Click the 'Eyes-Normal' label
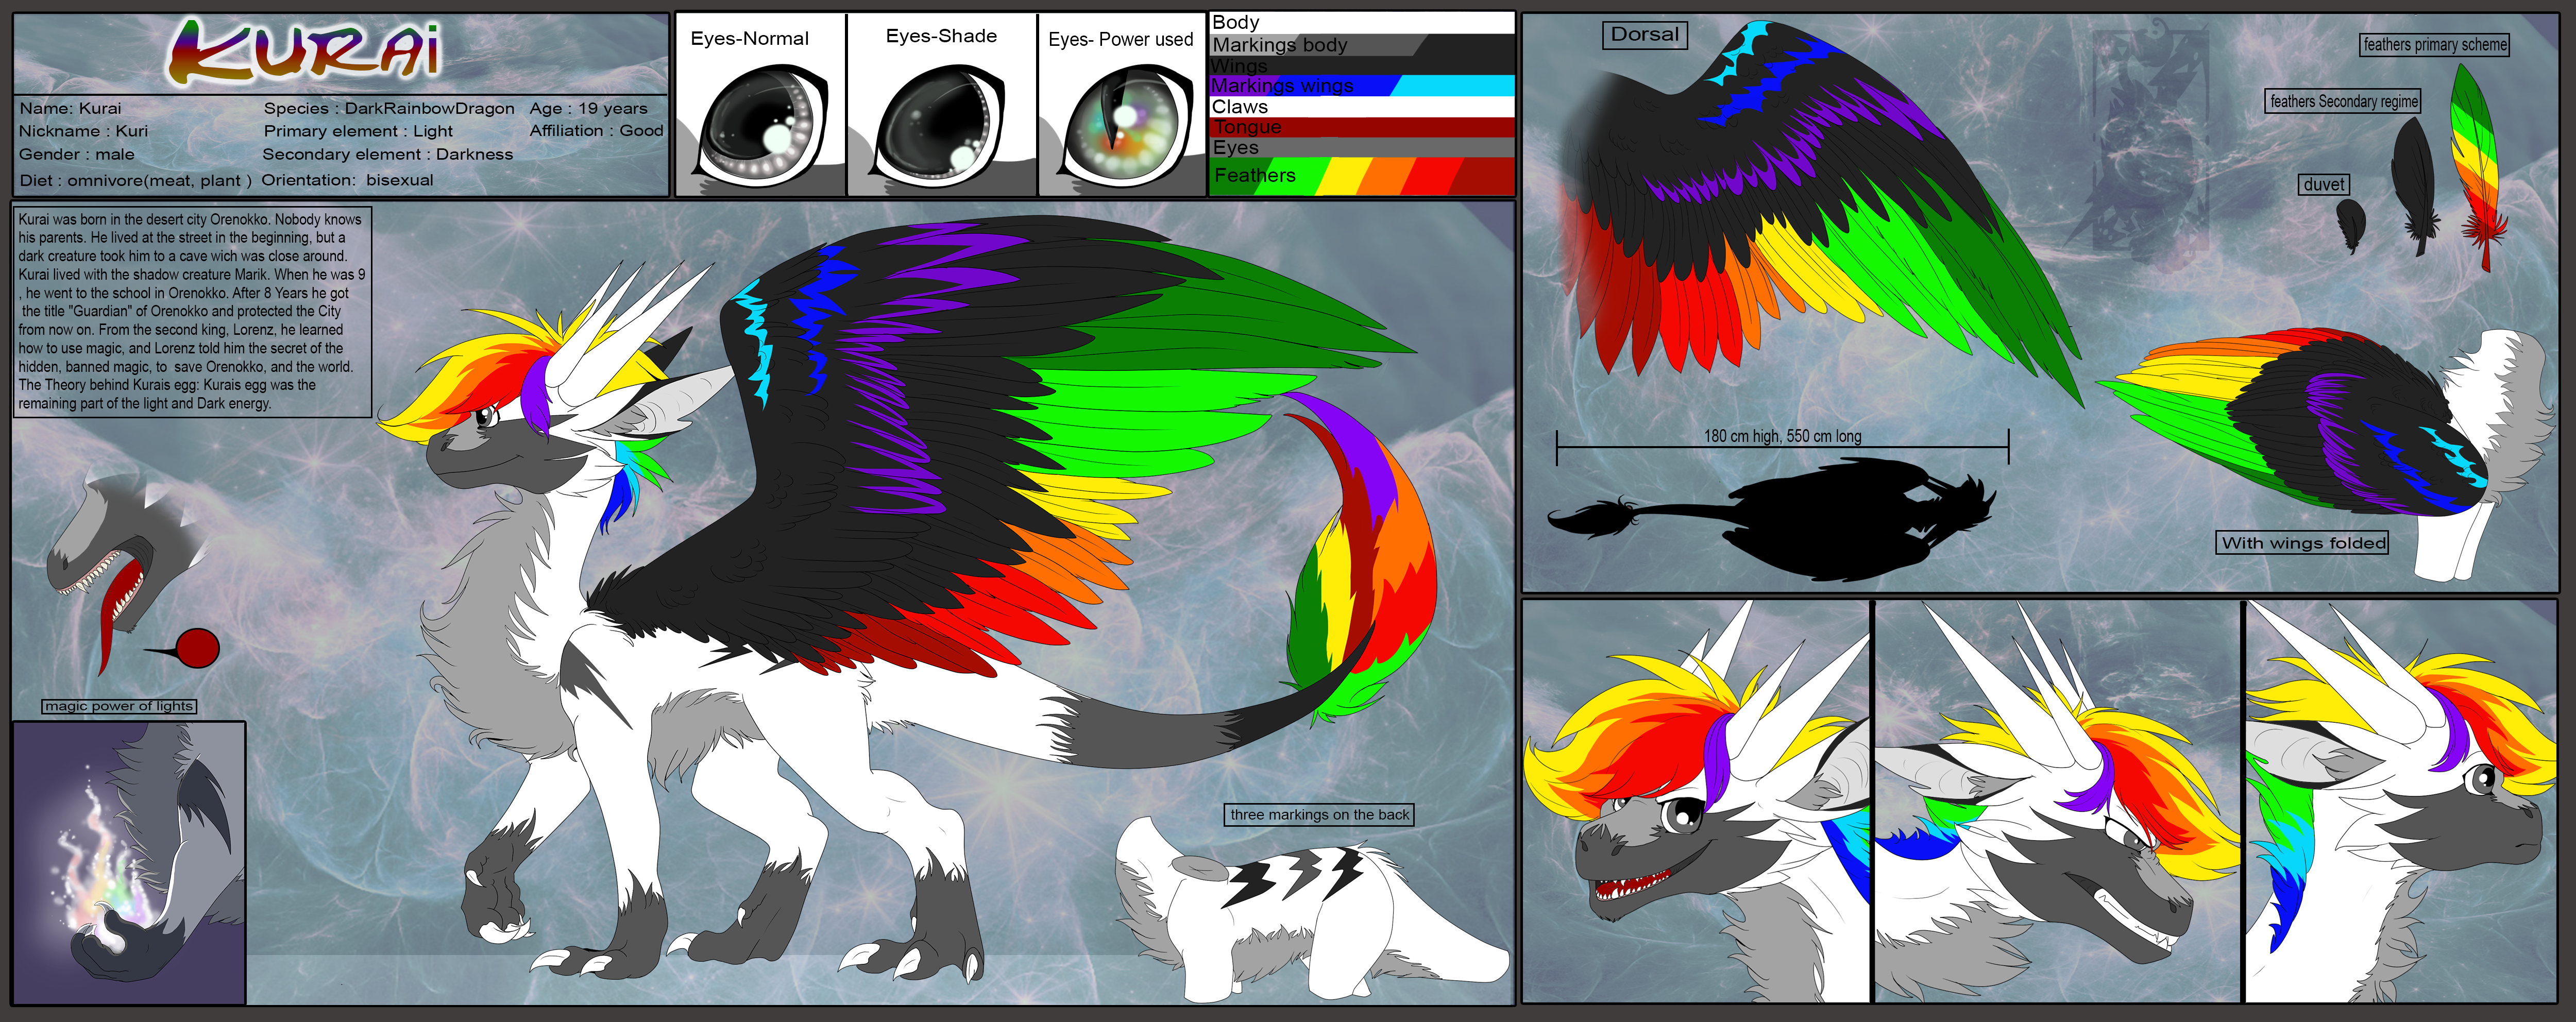 (x=749, y=38)
